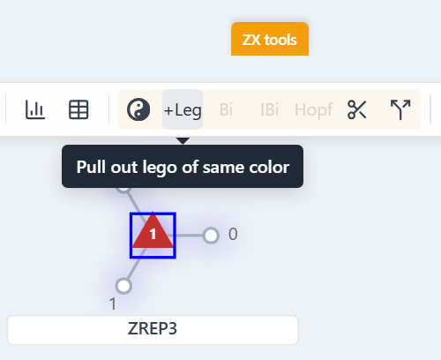The image size is (441, 360).
Task: Click the partially hidden upper leg endpoint
Action: (123, 190)
